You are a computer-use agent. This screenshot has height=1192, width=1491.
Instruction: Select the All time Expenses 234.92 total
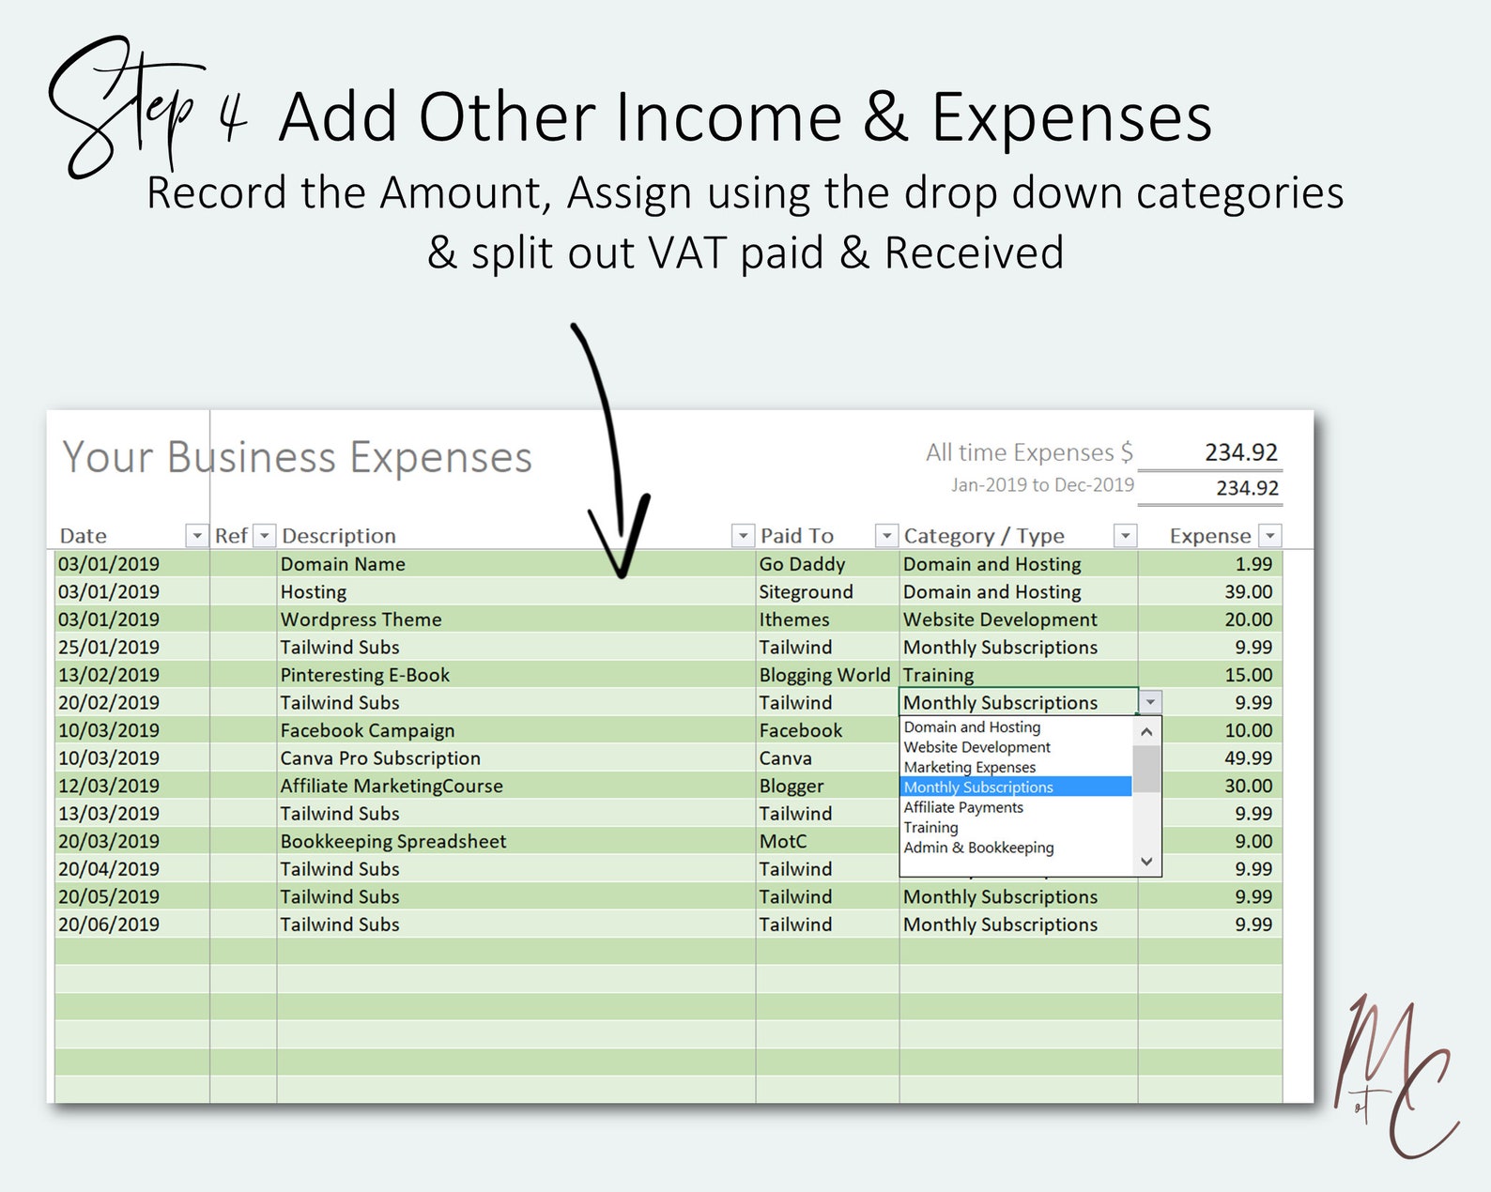tap(1210, 452)
